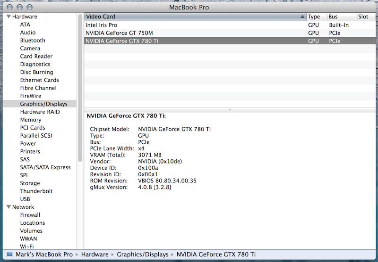The width and height of the screenshot is (378, 262).
Task: Select WWAN under Network
Action: click(28, 239)
